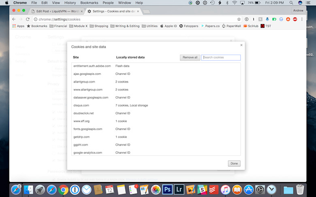Open the TST bookmark
This screenshot has height=197, width=316.
[266, 26]
